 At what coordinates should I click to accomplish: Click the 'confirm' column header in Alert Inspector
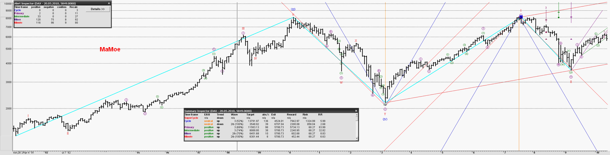[61, 7]
